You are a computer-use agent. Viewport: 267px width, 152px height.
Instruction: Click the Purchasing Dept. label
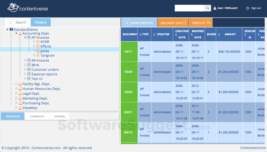coord(36,103)
